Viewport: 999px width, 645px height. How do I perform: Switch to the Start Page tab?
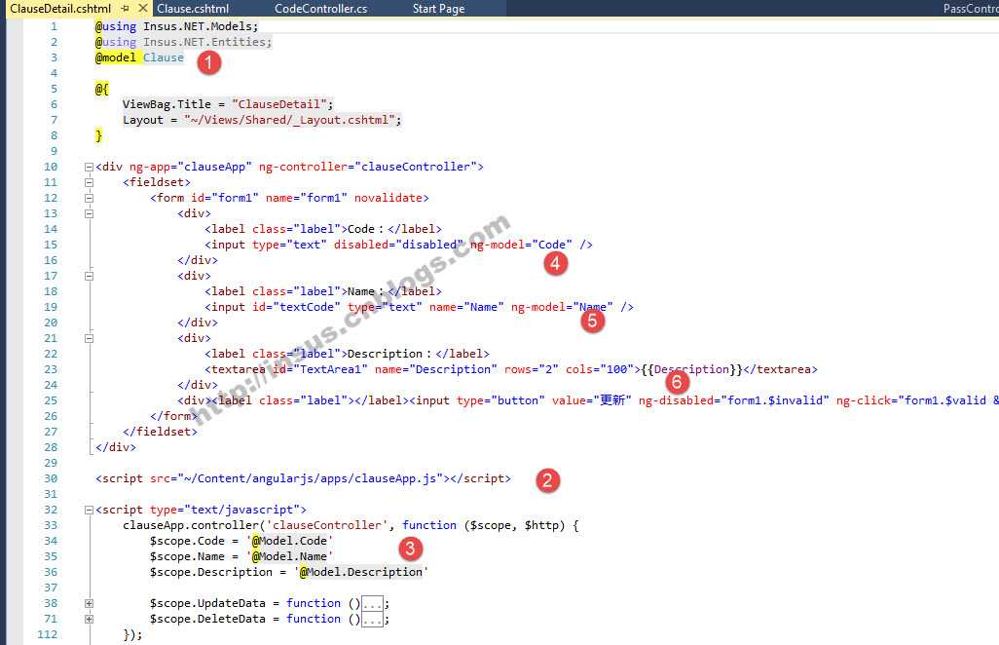click(x=438, y=9)
